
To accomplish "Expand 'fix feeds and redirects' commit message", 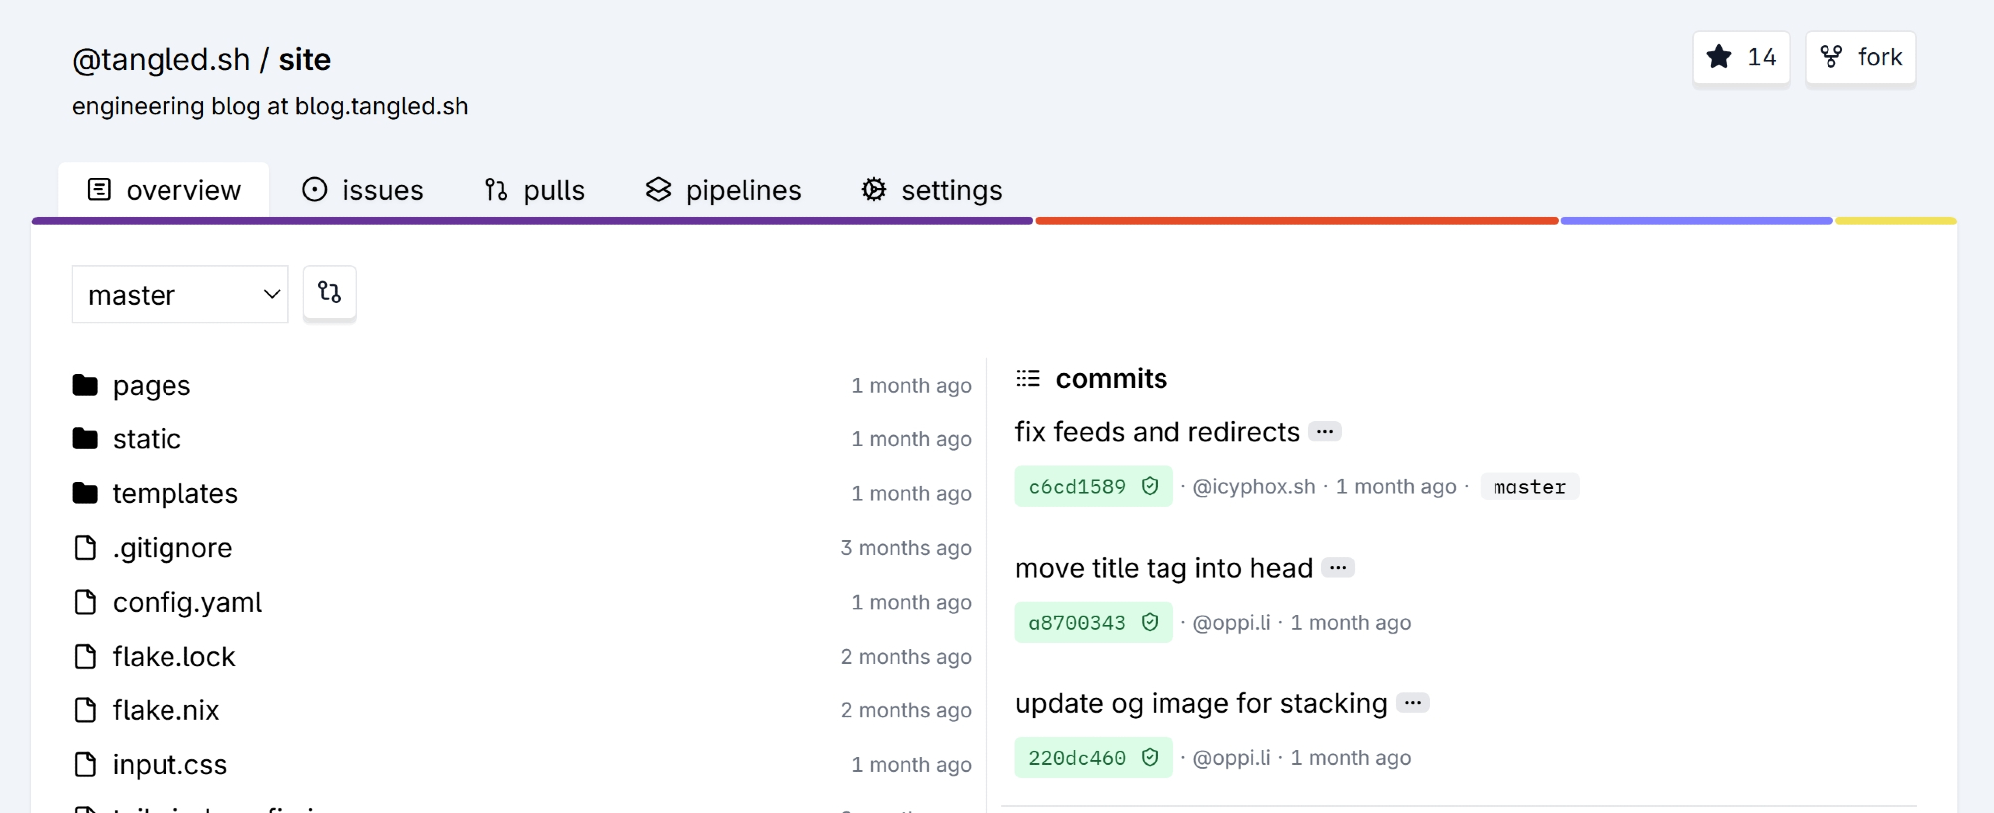I will click(x=1325, y=432).
